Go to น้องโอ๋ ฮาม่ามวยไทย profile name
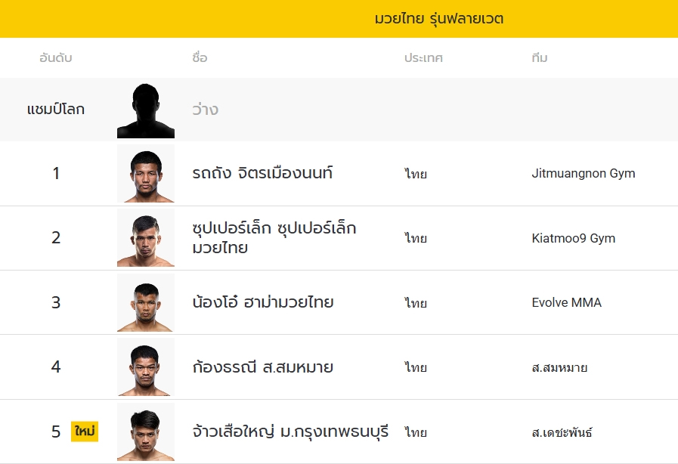The width and height of the screenshot is (678, 464). pyautogui.click(x=262, y=303)
